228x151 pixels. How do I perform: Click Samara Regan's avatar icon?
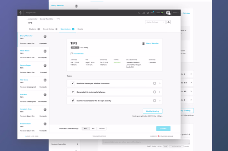click(45, 65)
